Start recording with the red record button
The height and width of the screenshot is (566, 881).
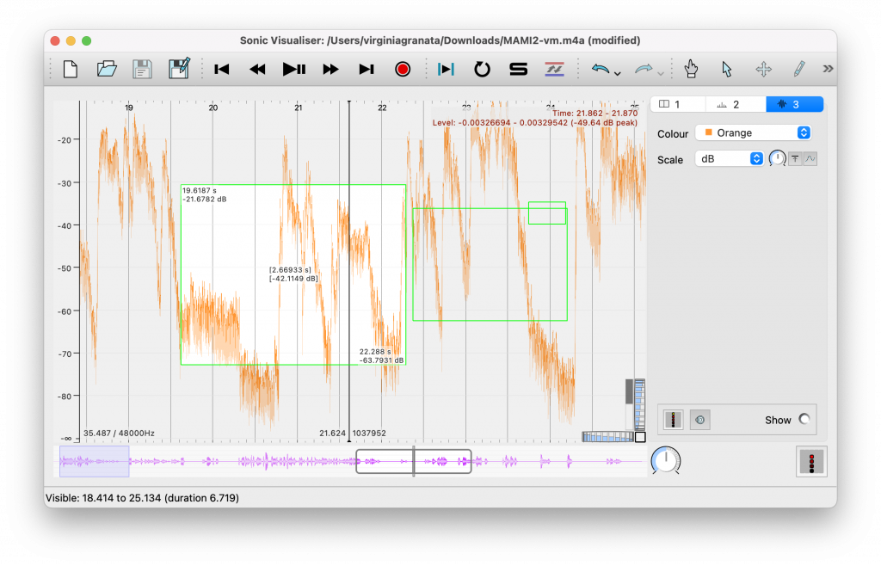403,69
